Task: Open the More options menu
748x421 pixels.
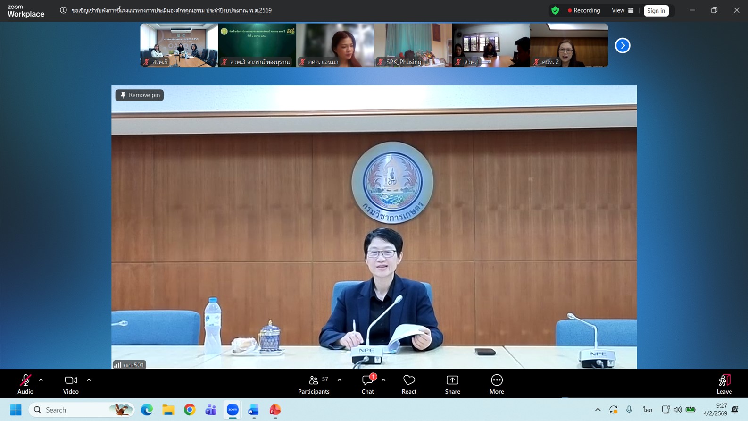Action: (497, 384)
